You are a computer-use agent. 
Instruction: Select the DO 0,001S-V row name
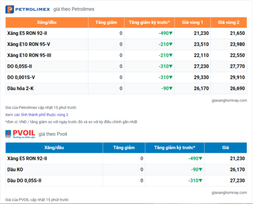coord(21,78)
